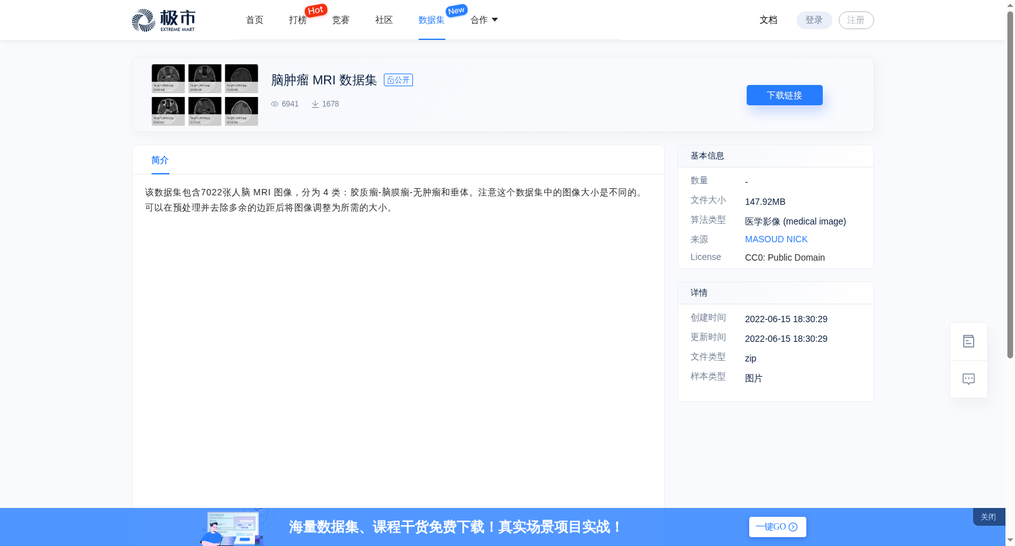This screenshot has width=1015, height=546.
Task: Click the 更新时间 value 2022-06-15 18:30:29
Action: [786, 339]
